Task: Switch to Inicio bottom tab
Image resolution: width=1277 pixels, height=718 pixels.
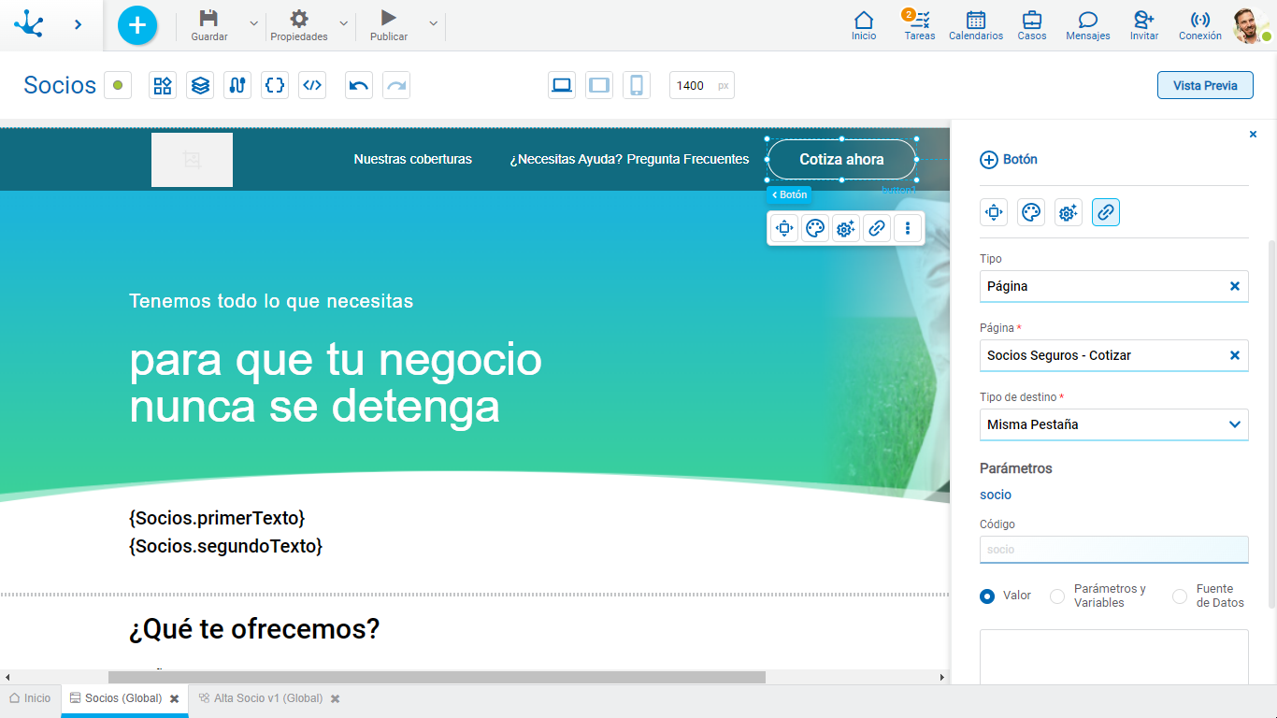Action: (30, 698)
